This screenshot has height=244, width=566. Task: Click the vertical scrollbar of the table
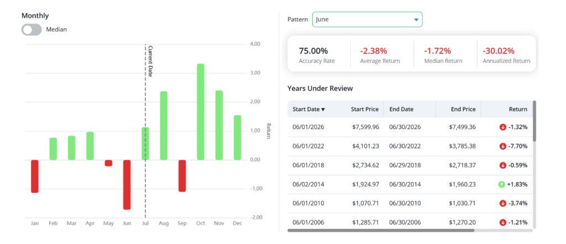pyautogui.click(x=534, y=121)
